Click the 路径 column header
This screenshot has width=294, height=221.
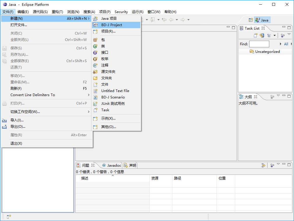click(194, 178)
